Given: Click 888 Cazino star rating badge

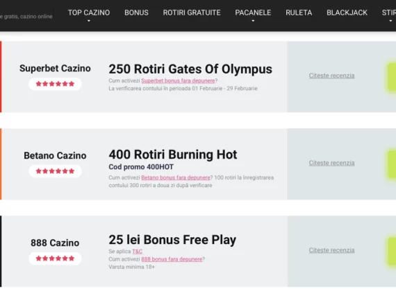Looking at the screenshot, I should click(x=55, y=258).
